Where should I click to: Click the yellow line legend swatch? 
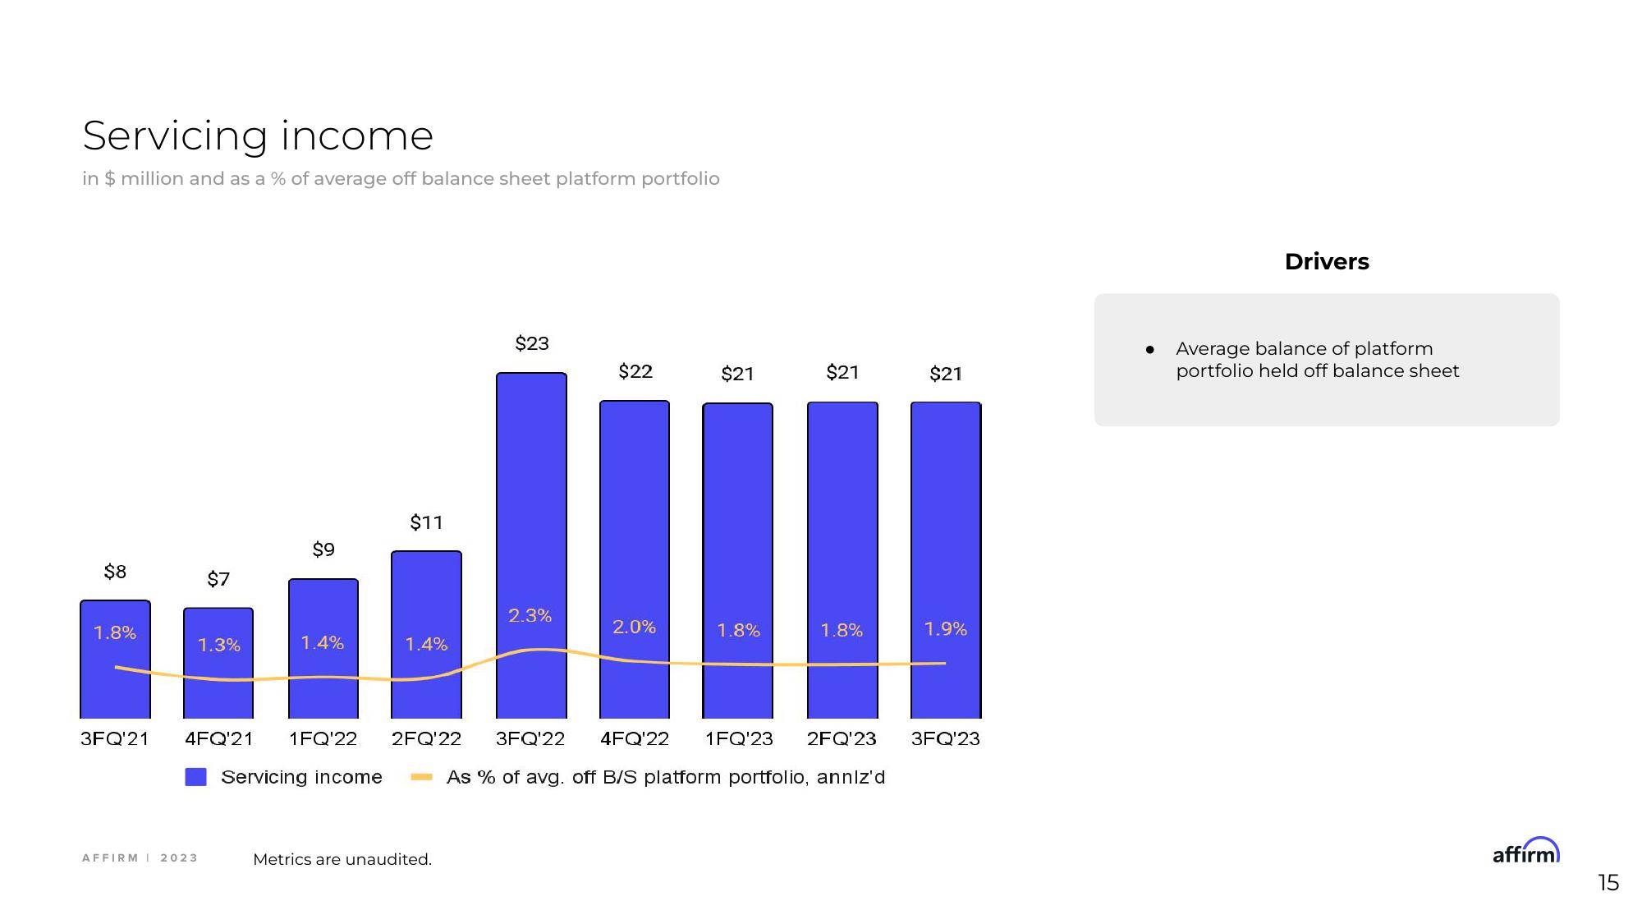coord(421,777)
